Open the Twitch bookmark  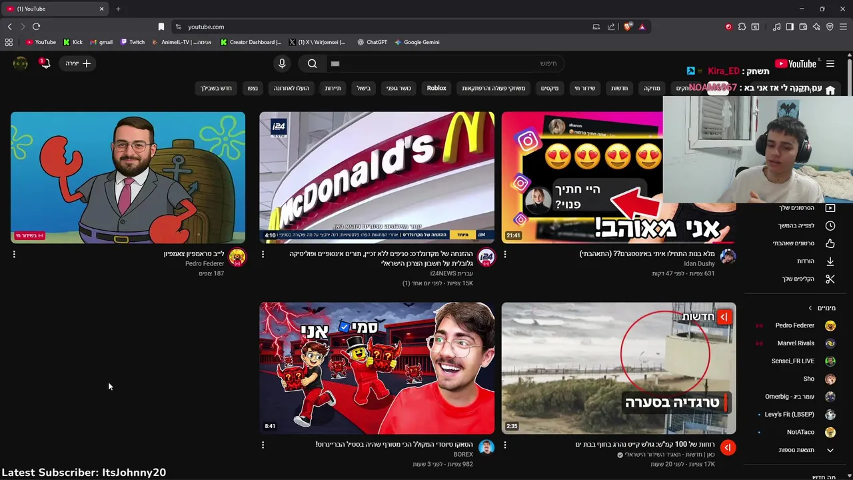(x=133, y=42)
